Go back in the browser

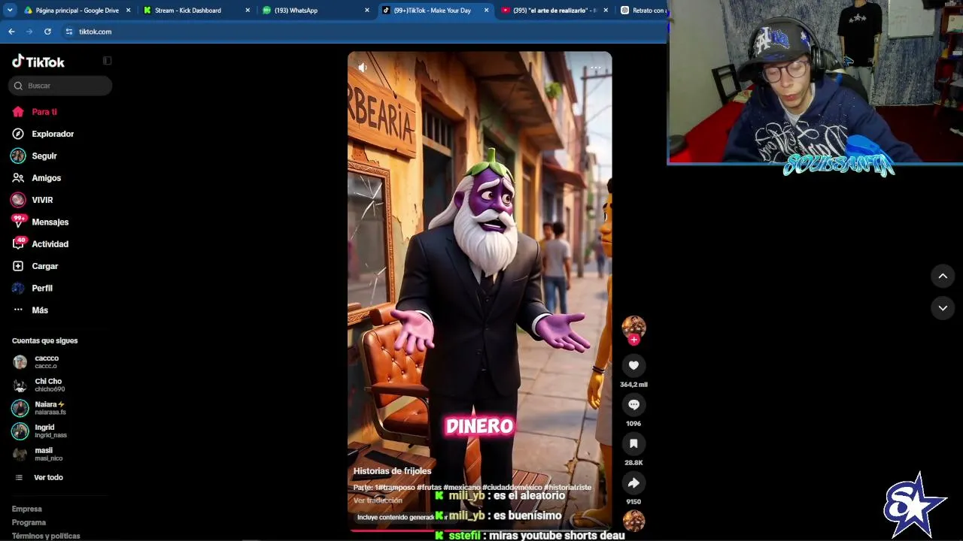point(11,32)
